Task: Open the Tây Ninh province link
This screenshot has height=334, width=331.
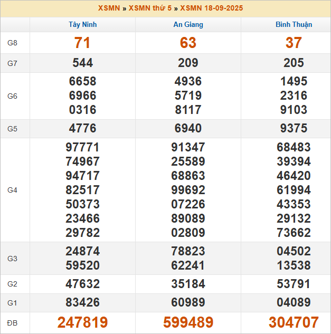Action: coord(82,25)
